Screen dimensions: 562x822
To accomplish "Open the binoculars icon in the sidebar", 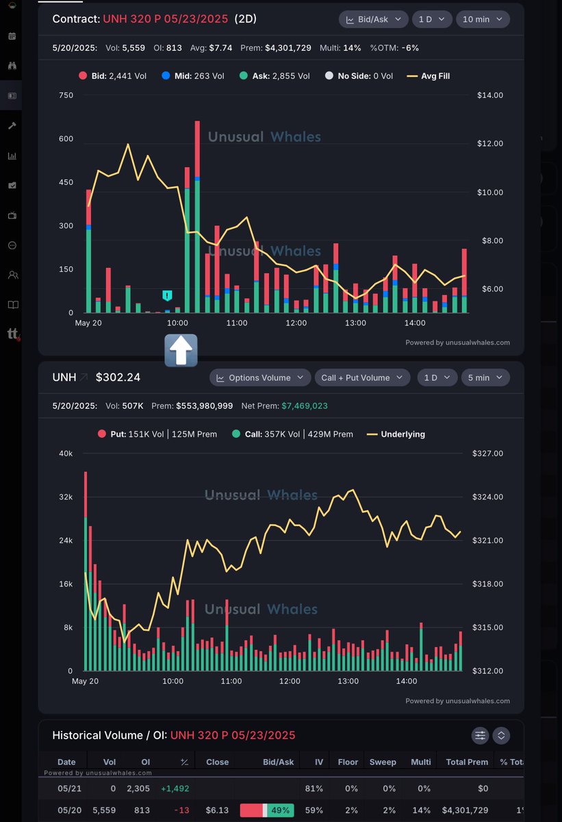I will 12,66.
